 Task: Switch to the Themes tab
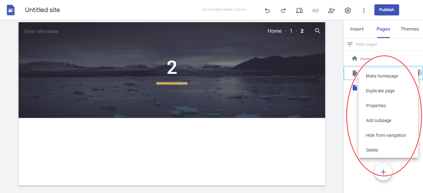pyautogui.click(x=409, y=29)
